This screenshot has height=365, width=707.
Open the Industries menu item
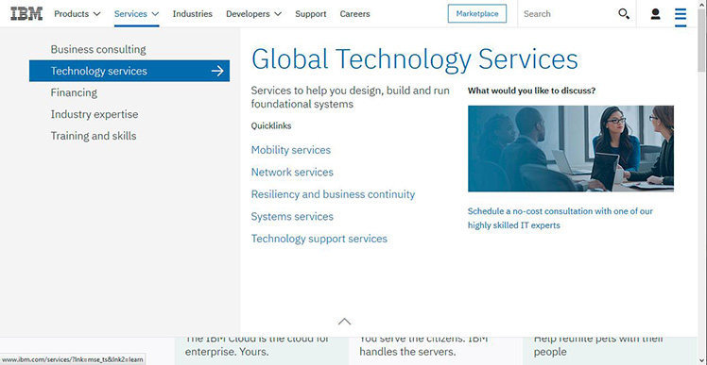pyautogui.click(x=193, y=14)
